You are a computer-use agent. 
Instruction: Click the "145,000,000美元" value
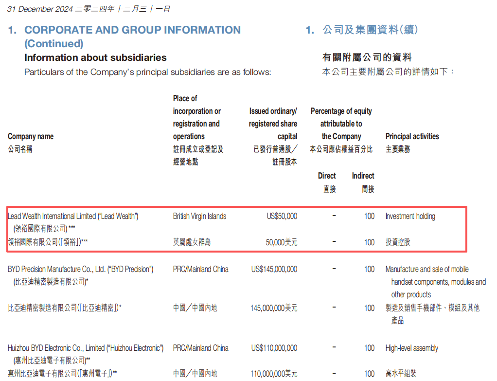[274, 308]
